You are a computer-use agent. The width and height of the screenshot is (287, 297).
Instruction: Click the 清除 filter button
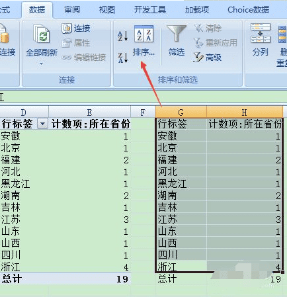point(208,28)
